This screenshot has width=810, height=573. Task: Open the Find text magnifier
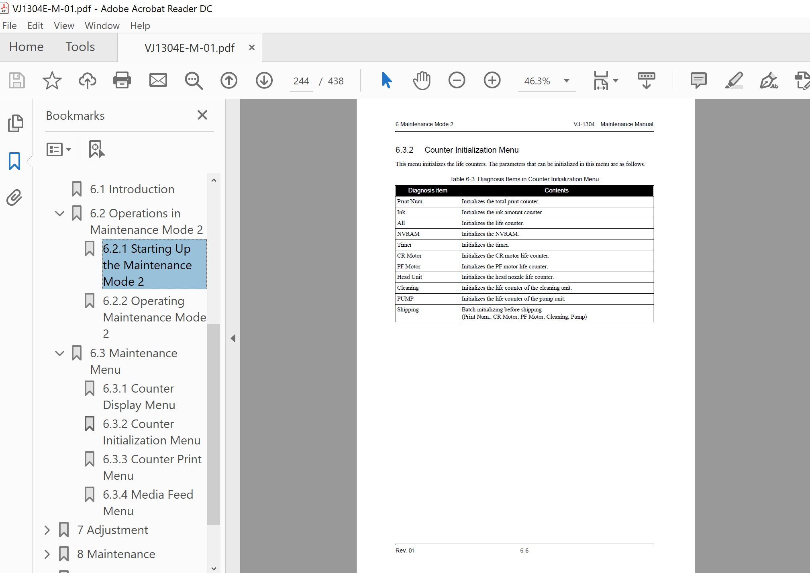click(x=194, y=80)
